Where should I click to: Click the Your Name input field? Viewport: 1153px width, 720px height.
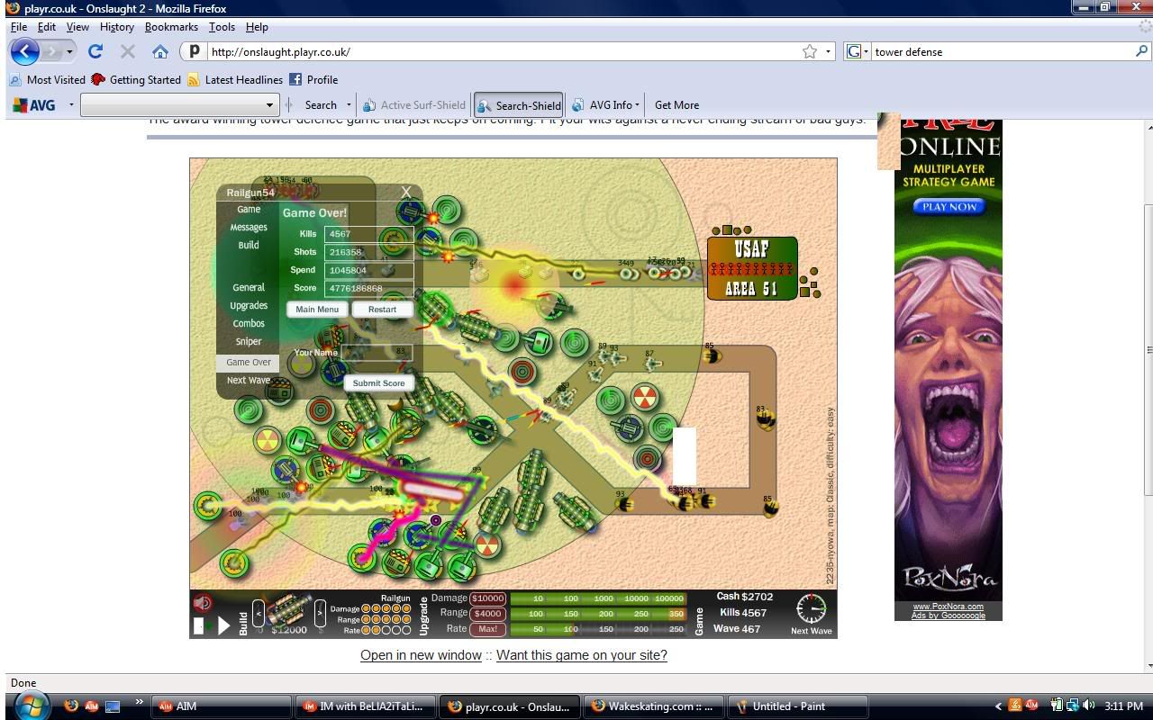point(377,352)
